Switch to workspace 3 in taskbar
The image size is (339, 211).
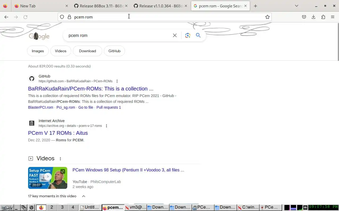pos(62,208)
